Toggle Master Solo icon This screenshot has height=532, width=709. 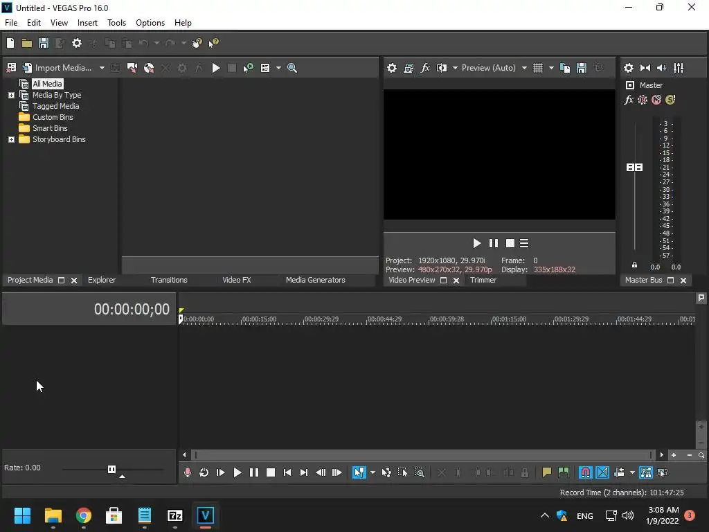670,100
